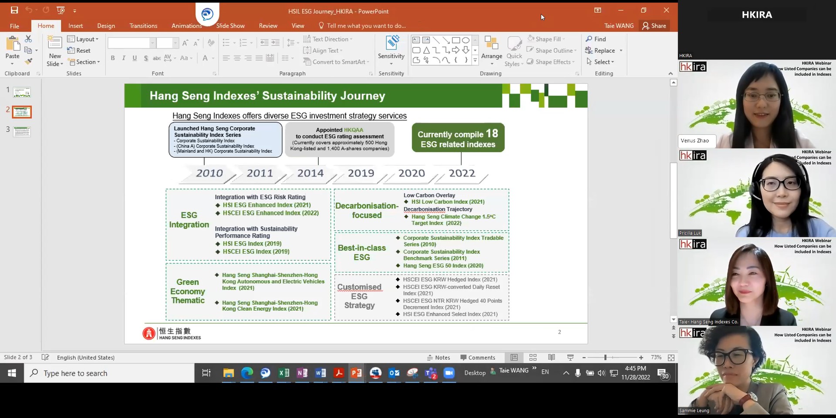This screenshot has height=418, width=836.
Task: Open Align Text dropdown
Action: (323, 50)
